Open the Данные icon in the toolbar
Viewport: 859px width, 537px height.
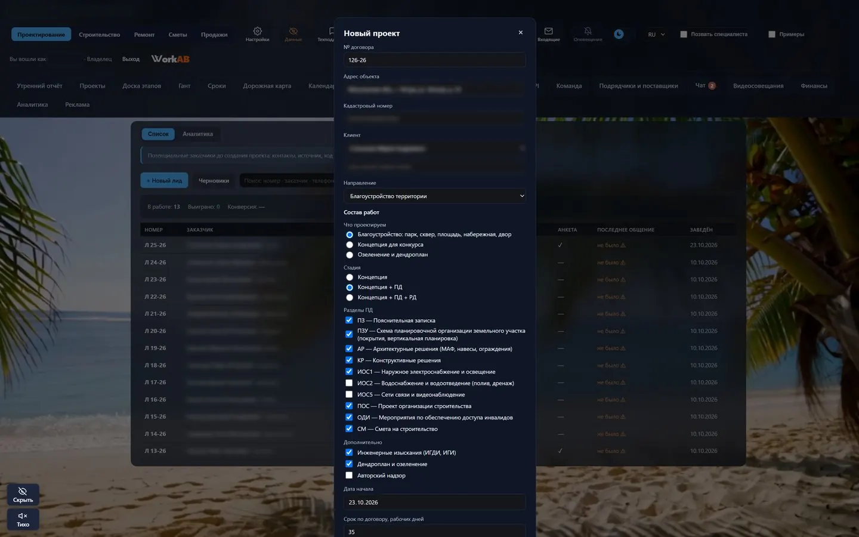tap(293, 34)
